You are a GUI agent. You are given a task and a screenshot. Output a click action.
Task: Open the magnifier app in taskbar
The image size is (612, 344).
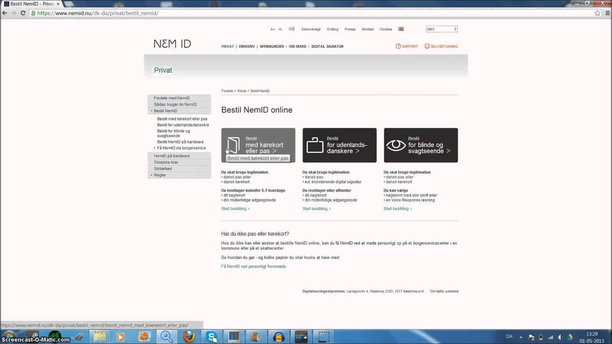[167, 337]
